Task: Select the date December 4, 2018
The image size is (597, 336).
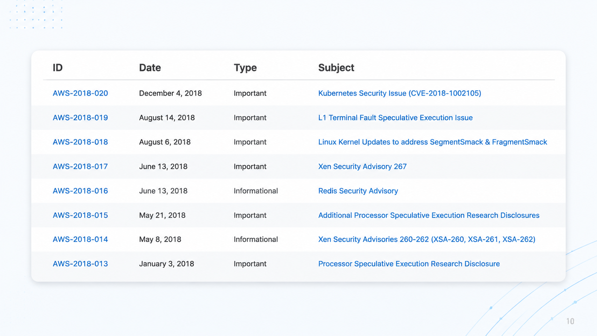Action: tap(170, 93)
